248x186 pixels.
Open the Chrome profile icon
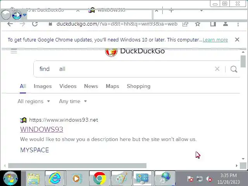point(226,24)
